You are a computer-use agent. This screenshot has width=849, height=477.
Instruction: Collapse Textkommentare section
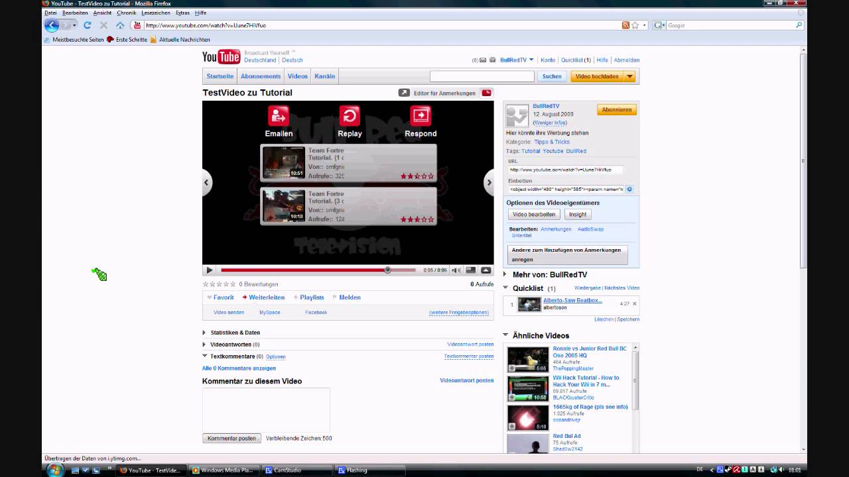tap(204, 356)
